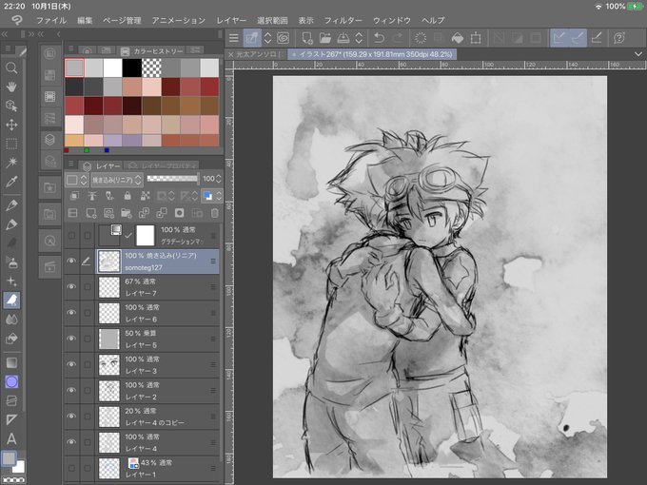Click the Lock layer padlock icon
This screenshot has width=647, height=485.
coord(127,196)
